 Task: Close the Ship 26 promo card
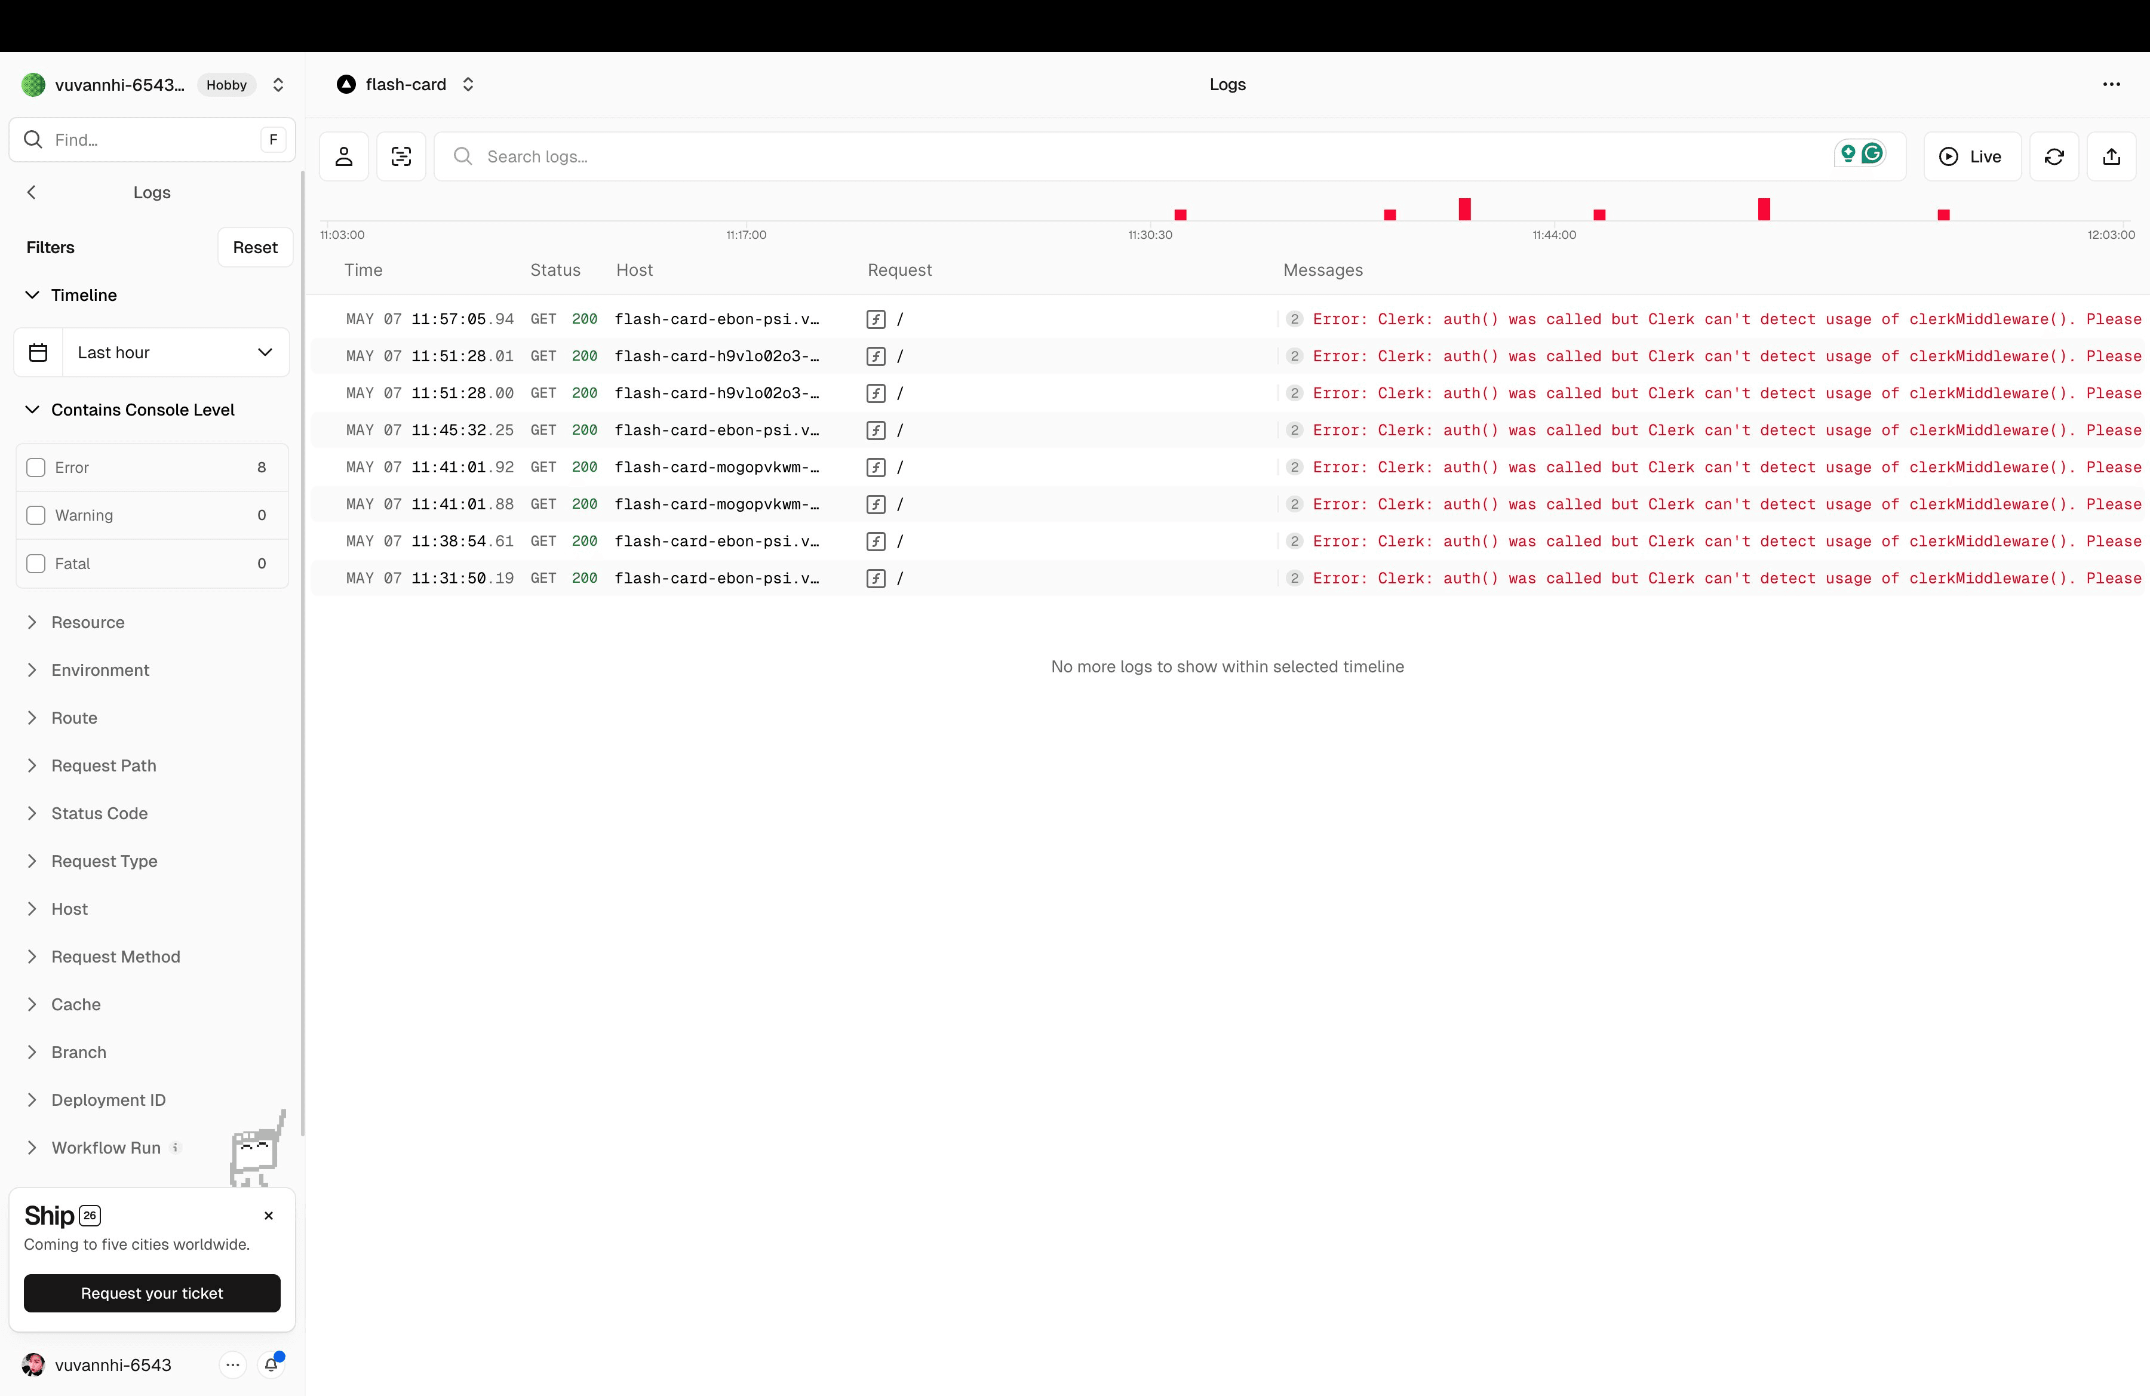268,1216
